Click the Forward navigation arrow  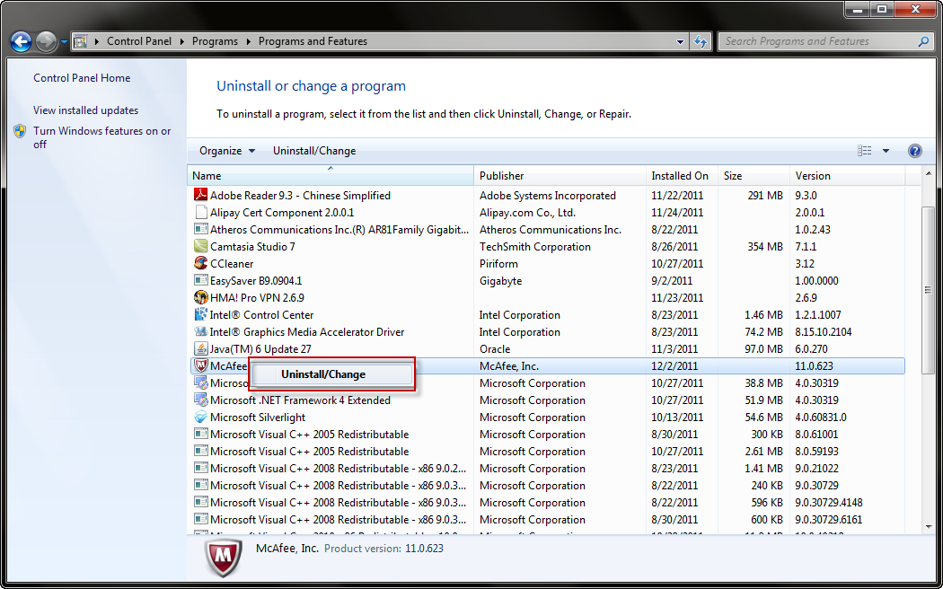[x=47, y=41]
